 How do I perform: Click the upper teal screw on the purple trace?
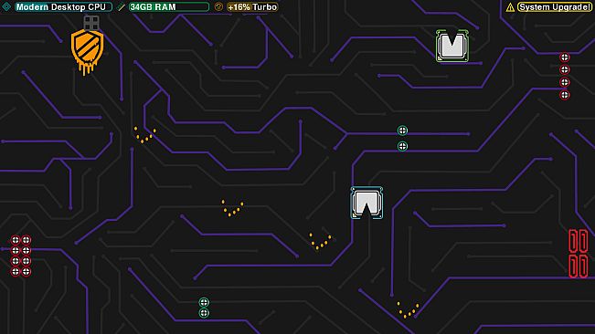pyautogui.click(x=402, y=130)
